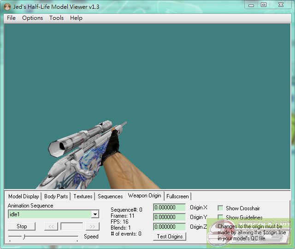295x249 pixels.
Task: Maximize the Model Viewer window
Action: point(264,5)
